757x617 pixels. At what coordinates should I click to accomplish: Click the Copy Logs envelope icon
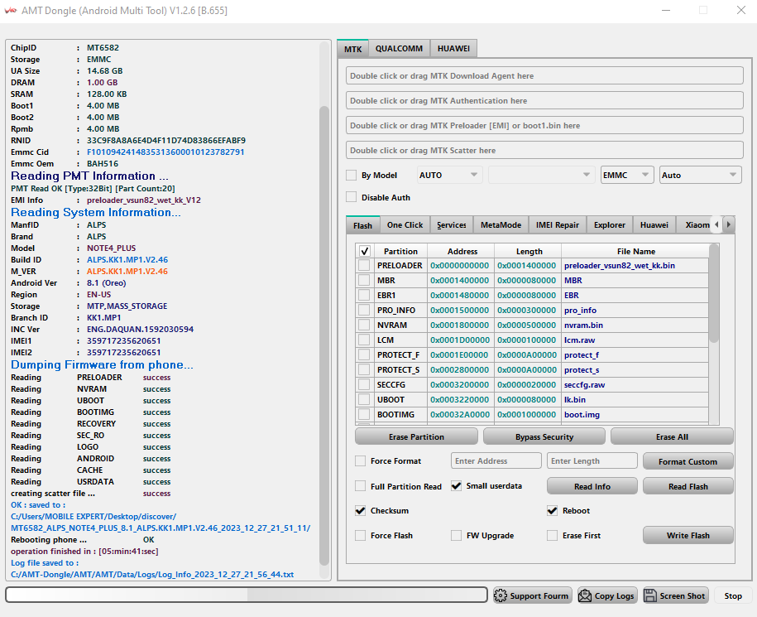point(585,595)
